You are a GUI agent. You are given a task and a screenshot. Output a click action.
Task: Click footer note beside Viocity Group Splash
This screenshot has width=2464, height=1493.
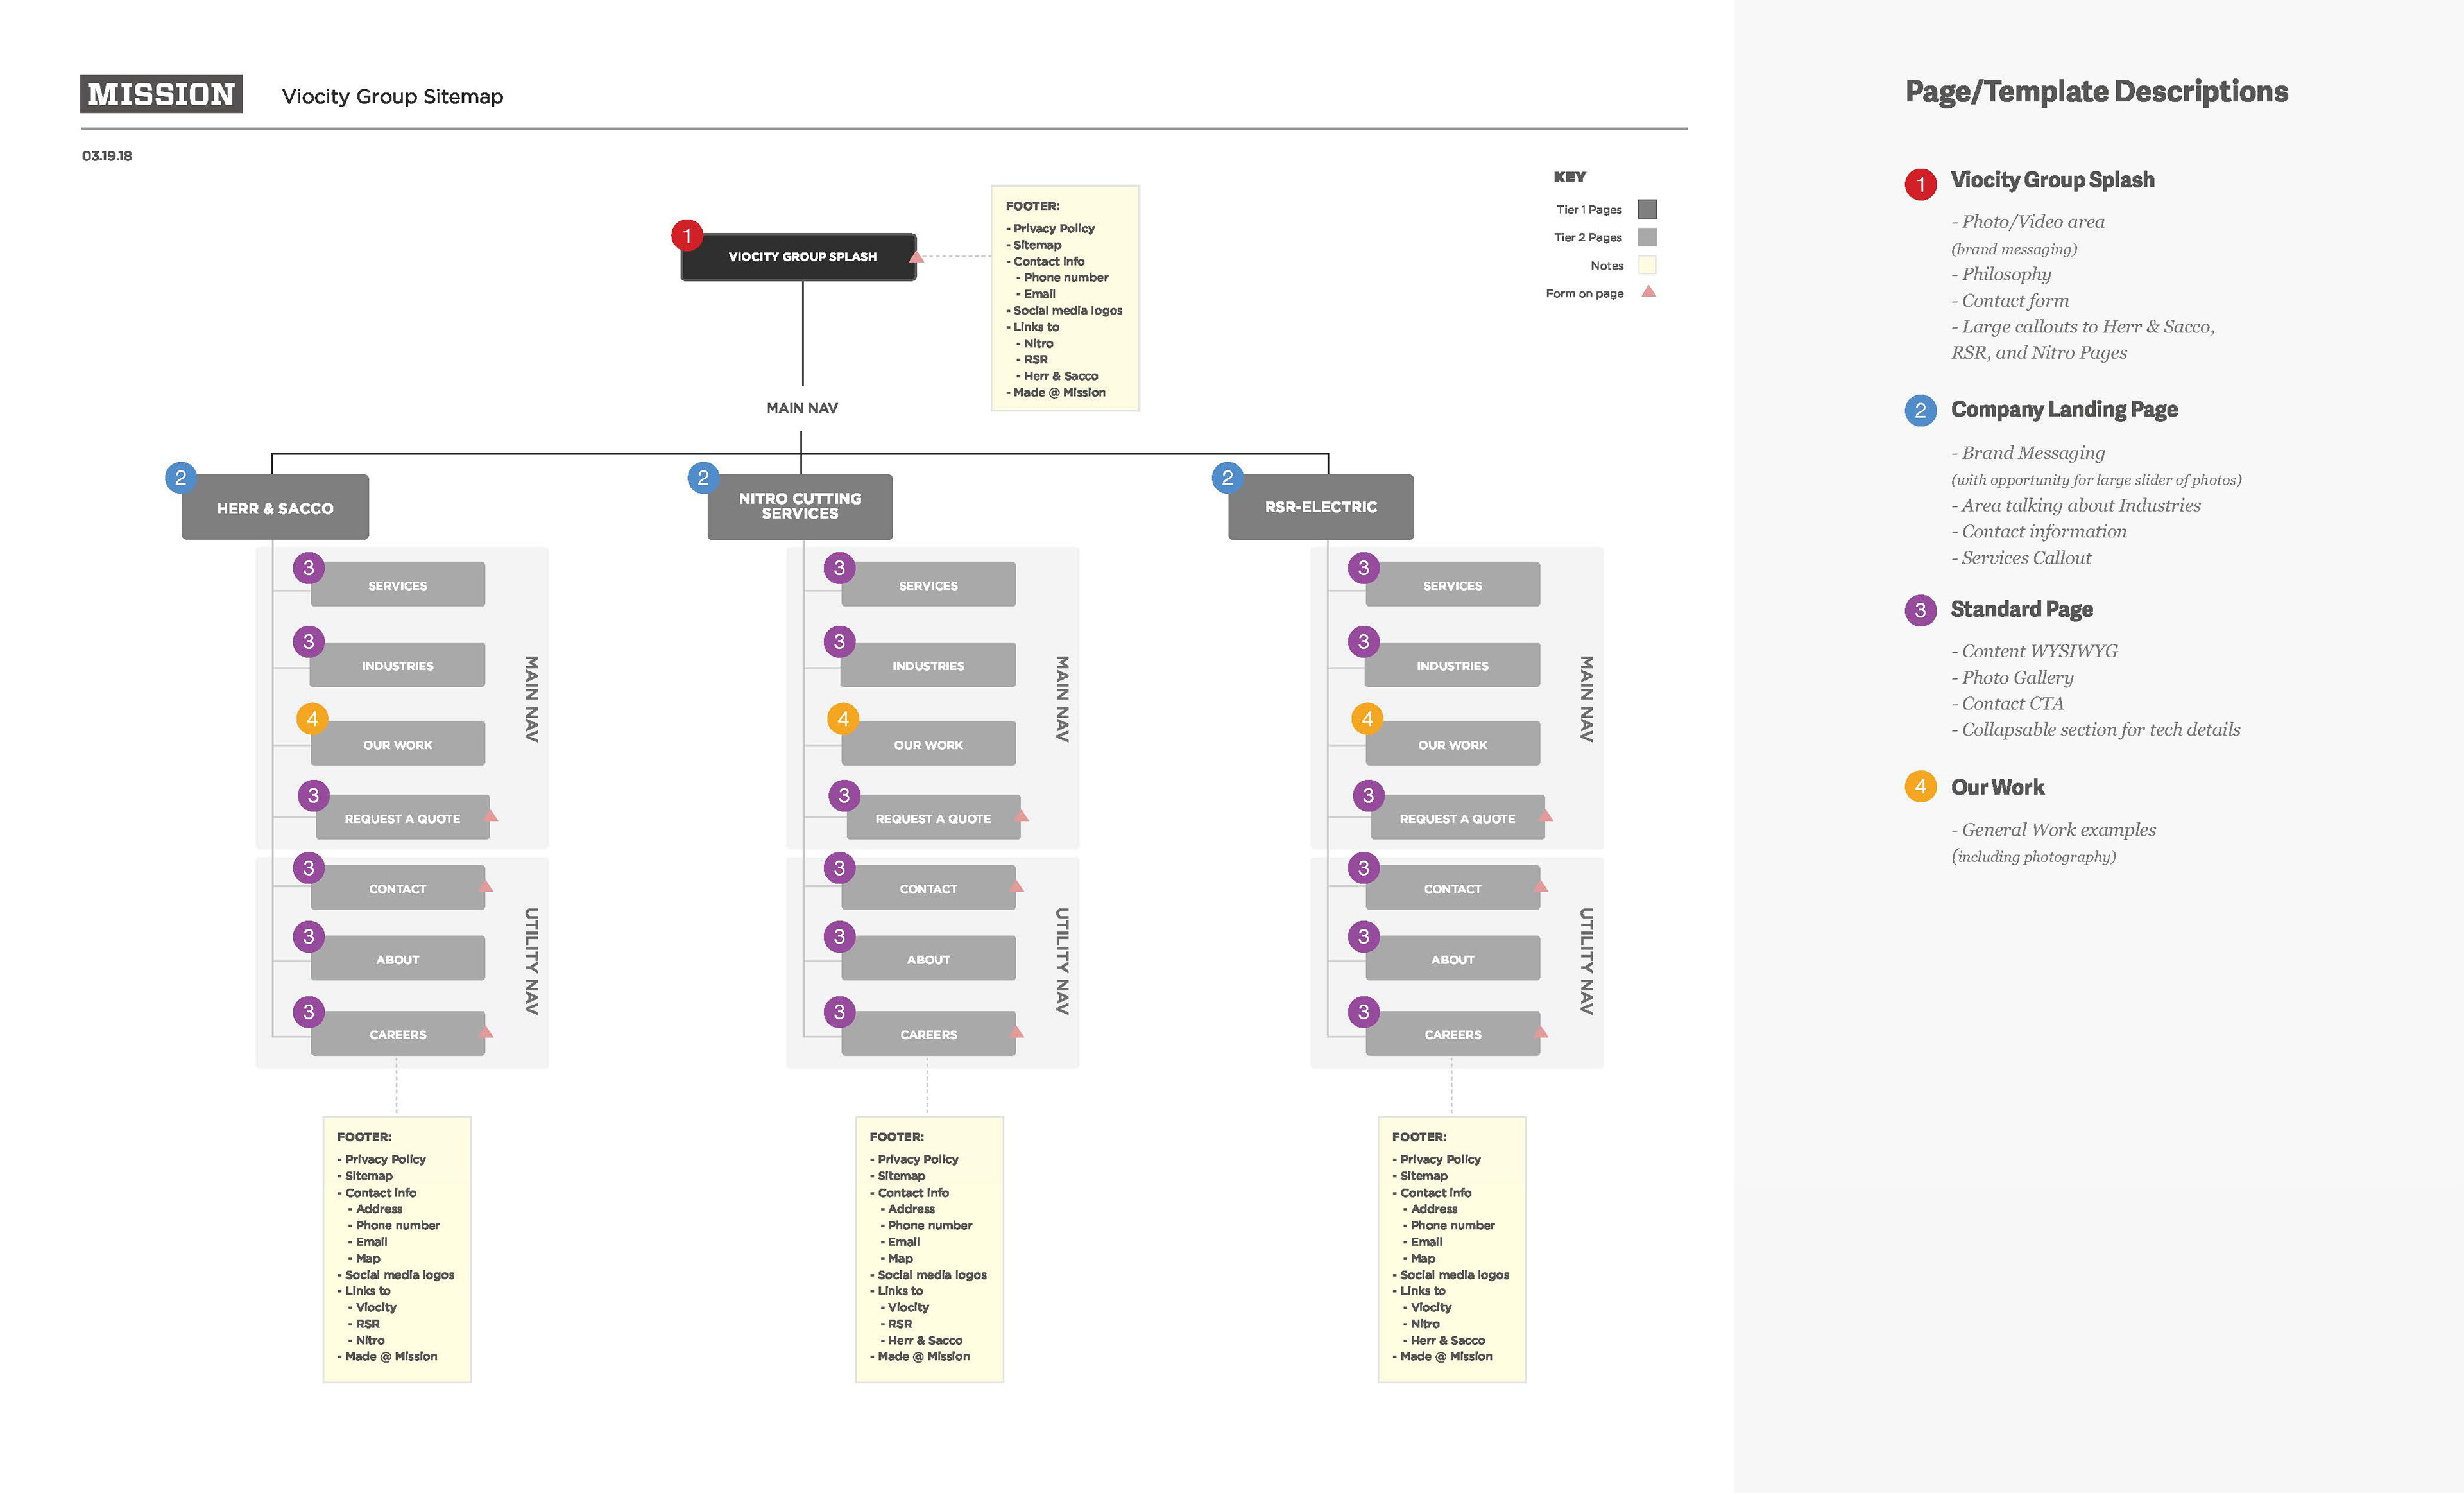click(x=1065, y=298)
